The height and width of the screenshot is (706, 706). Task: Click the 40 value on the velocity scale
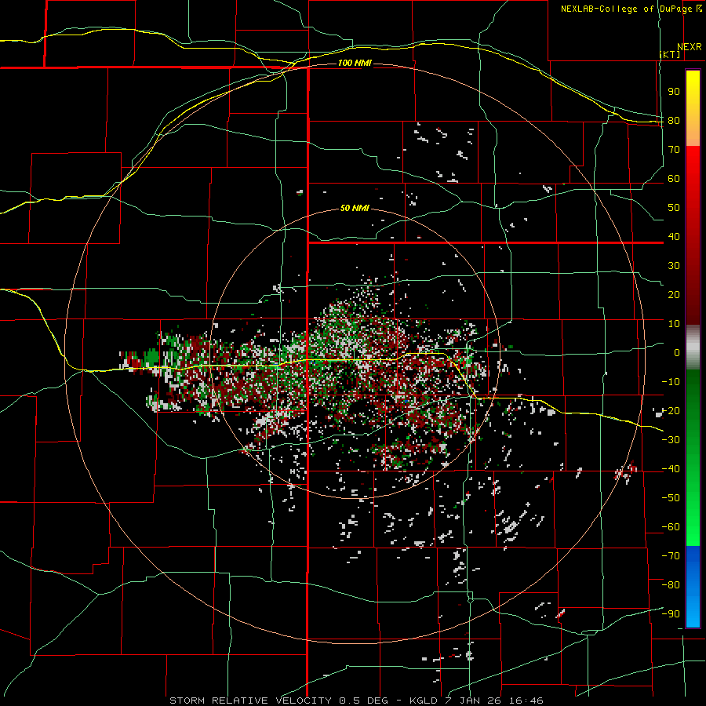(674, 237)
